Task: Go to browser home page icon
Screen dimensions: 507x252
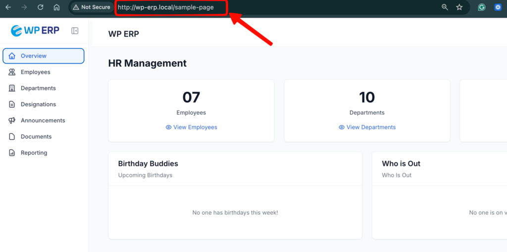Action: pos(56,7)
